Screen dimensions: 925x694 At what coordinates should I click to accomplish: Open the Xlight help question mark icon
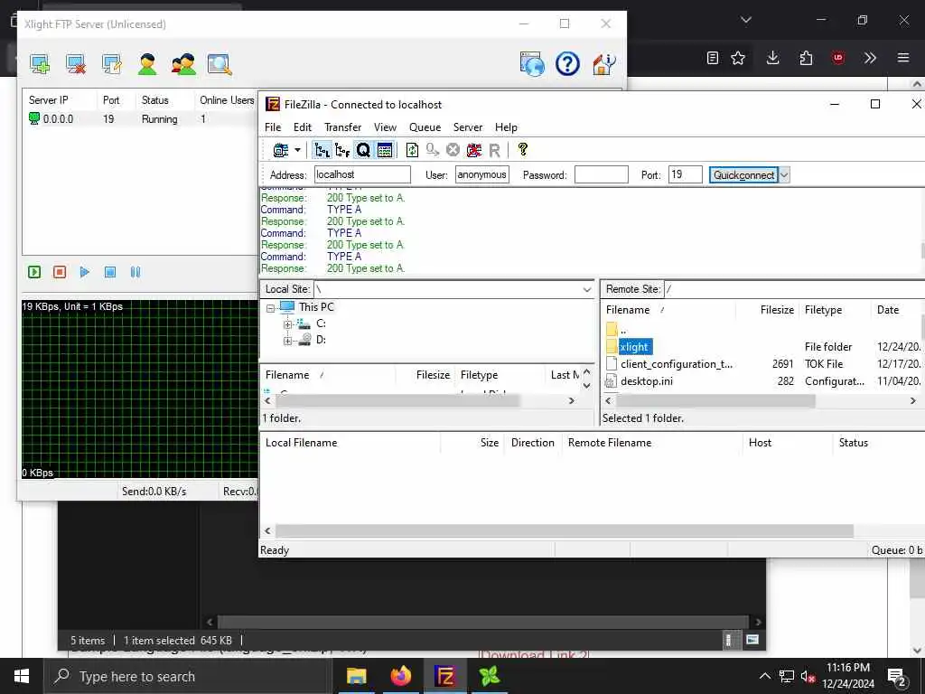(567, 64)
